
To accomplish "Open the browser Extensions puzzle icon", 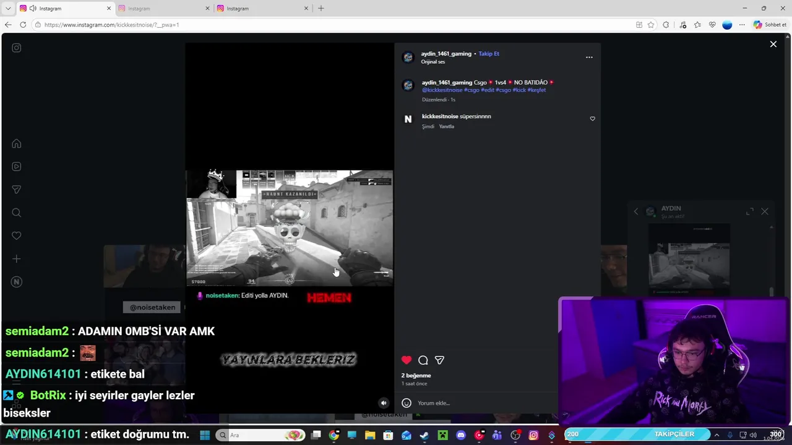I will click(x=666, y=25).
